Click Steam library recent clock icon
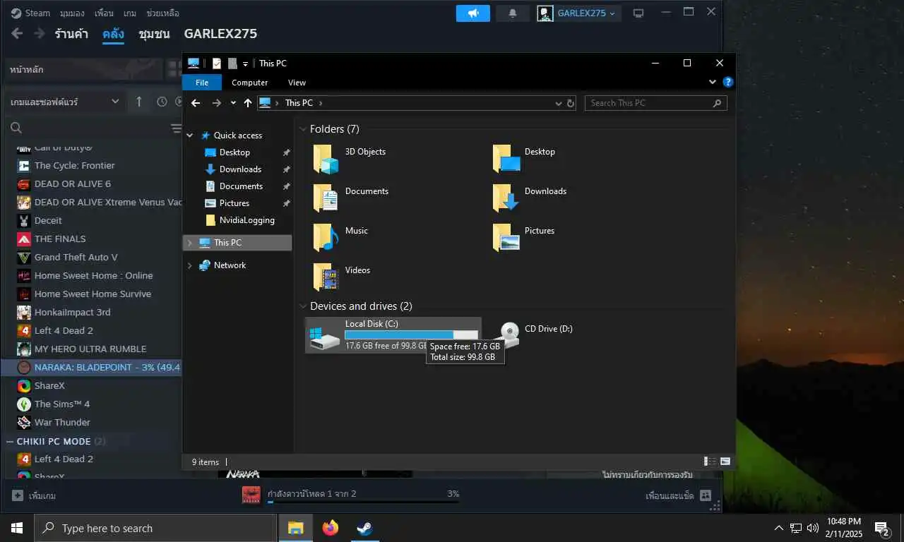Image resolution: width=904 pixels, height=542 pixels. click(x=162, y=102)
